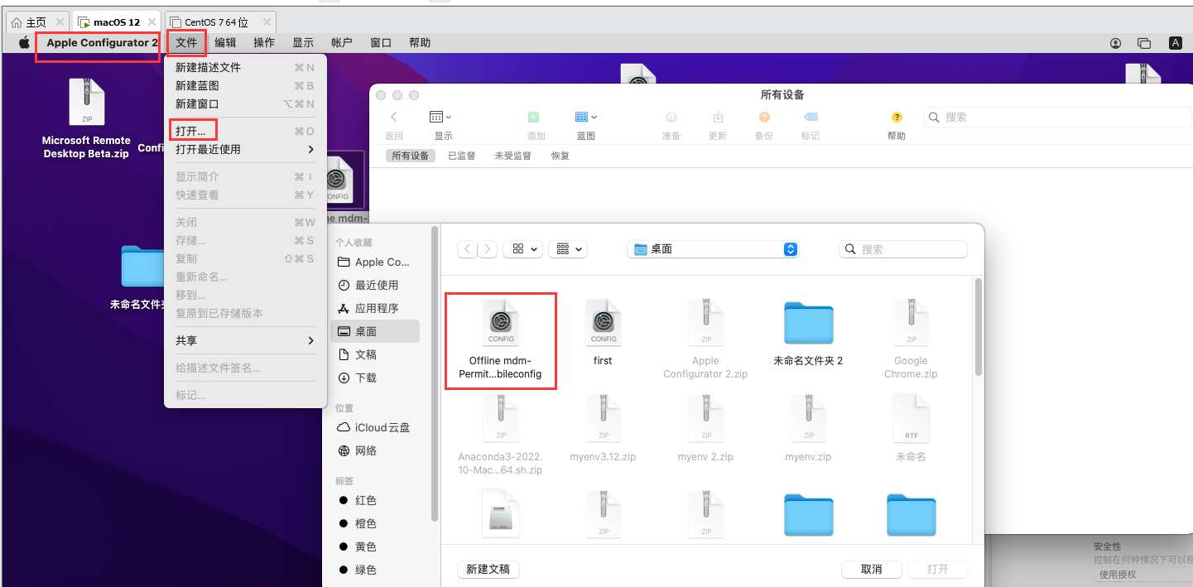1193x587 pixels.
Task: Click the 取消 button
Action: pyautogui.click(x=871, y=570)
